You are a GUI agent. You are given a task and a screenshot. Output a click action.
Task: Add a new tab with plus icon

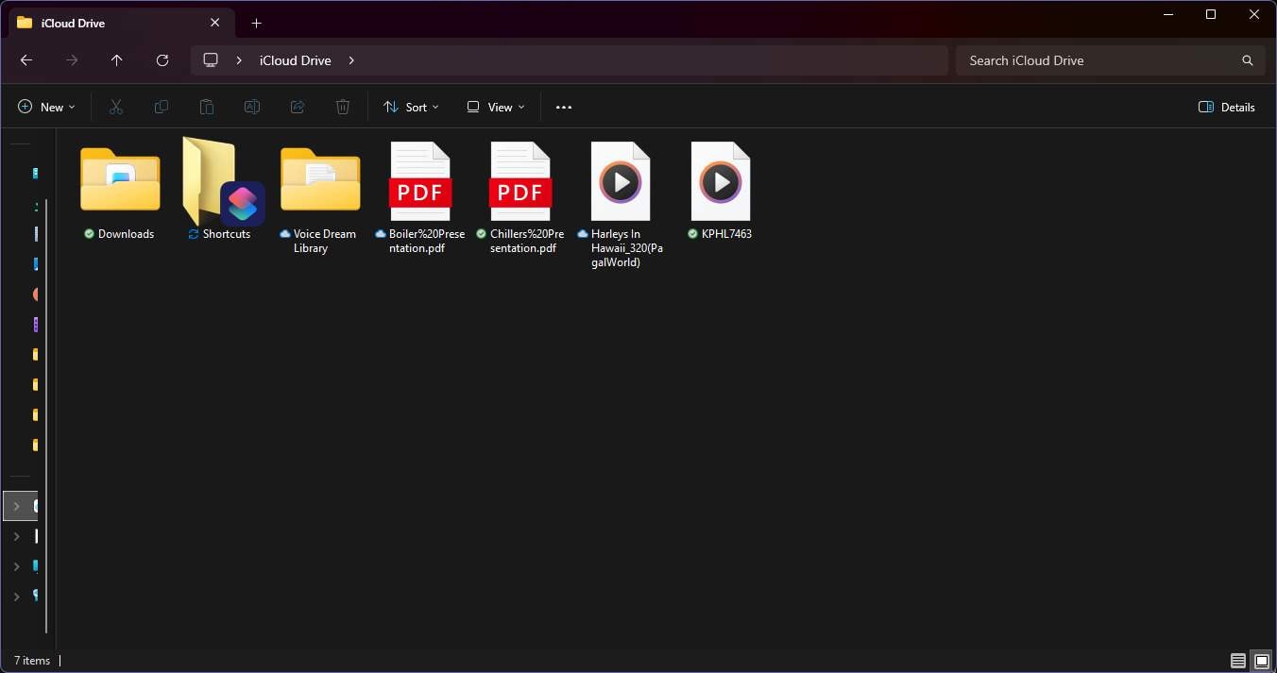(x=256, y=23)
